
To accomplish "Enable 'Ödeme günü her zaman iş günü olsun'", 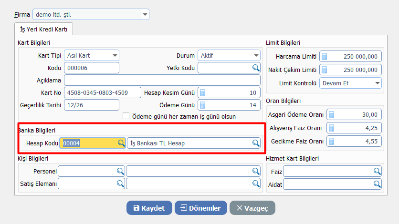I will coord(126,116).
